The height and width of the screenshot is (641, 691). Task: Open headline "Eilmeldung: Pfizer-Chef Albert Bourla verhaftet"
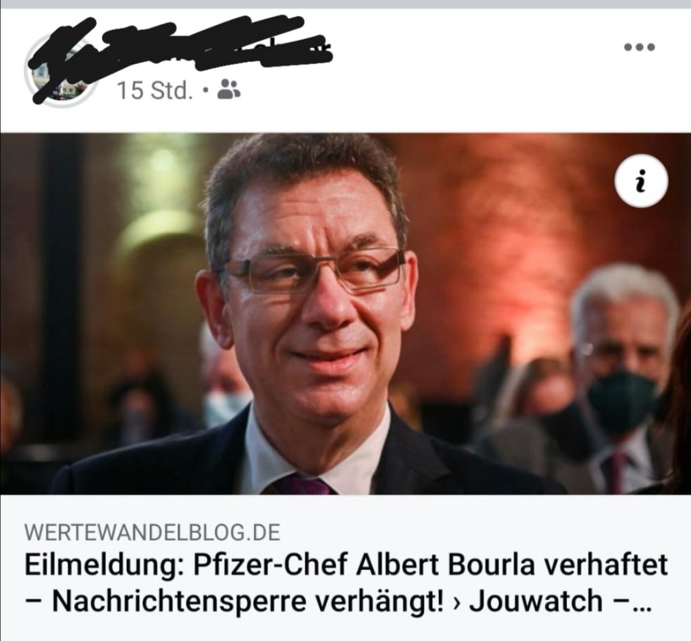click(x=346, y=565)
